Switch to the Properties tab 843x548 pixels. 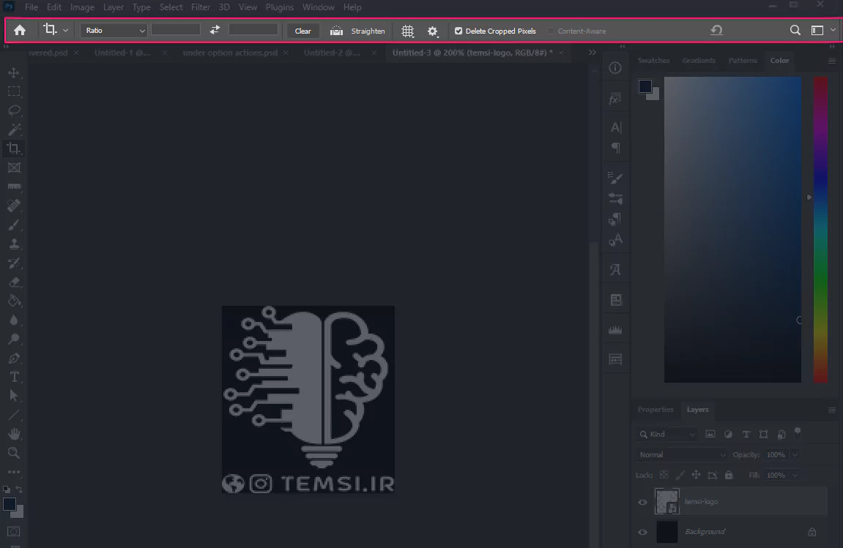click(656, 410)
